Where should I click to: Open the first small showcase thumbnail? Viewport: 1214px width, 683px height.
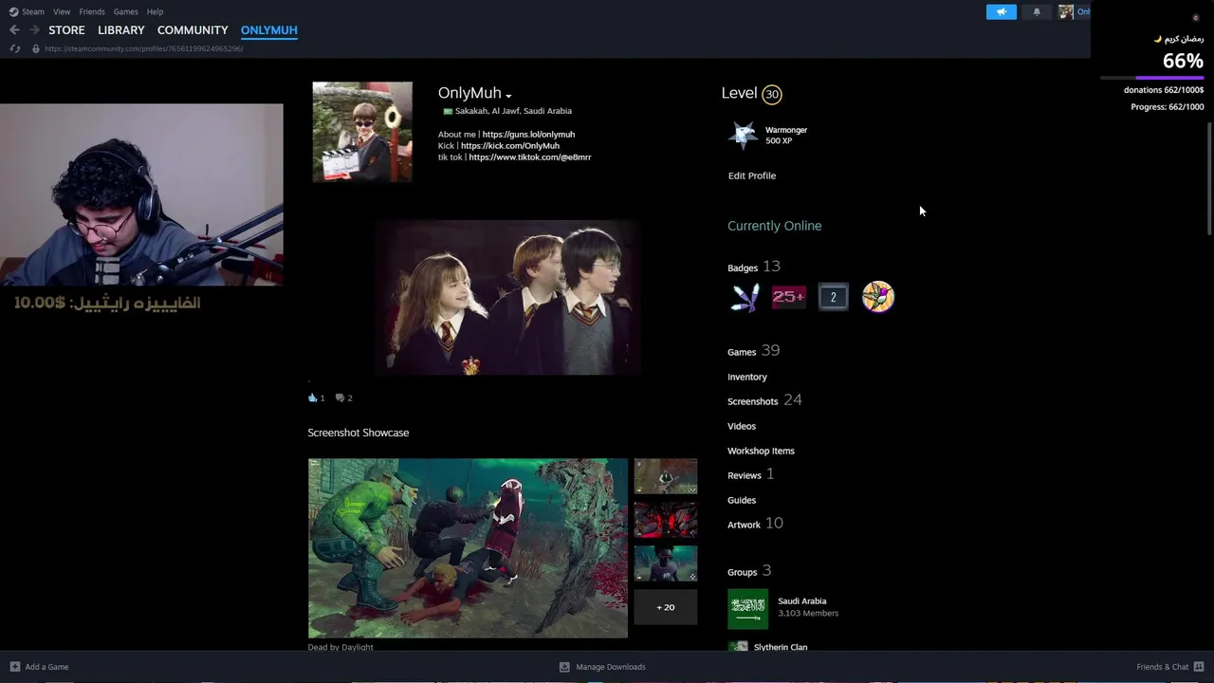(x=665, y=476)
